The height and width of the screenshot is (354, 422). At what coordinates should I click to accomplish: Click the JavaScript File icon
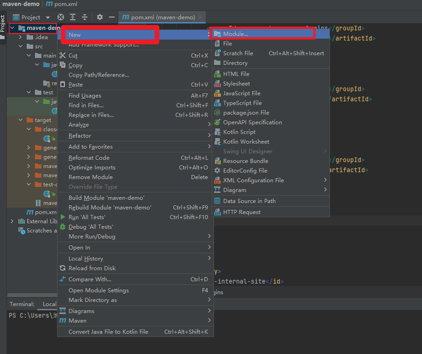[217, 93]
